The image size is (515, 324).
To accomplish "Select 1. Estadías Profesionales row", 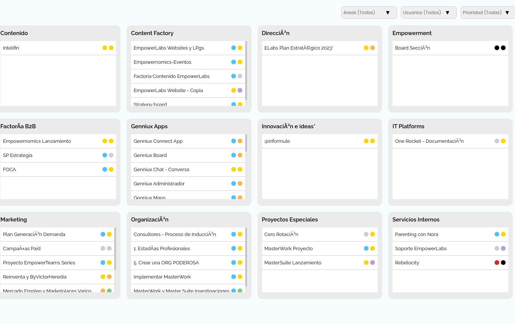I will (188, 248).
